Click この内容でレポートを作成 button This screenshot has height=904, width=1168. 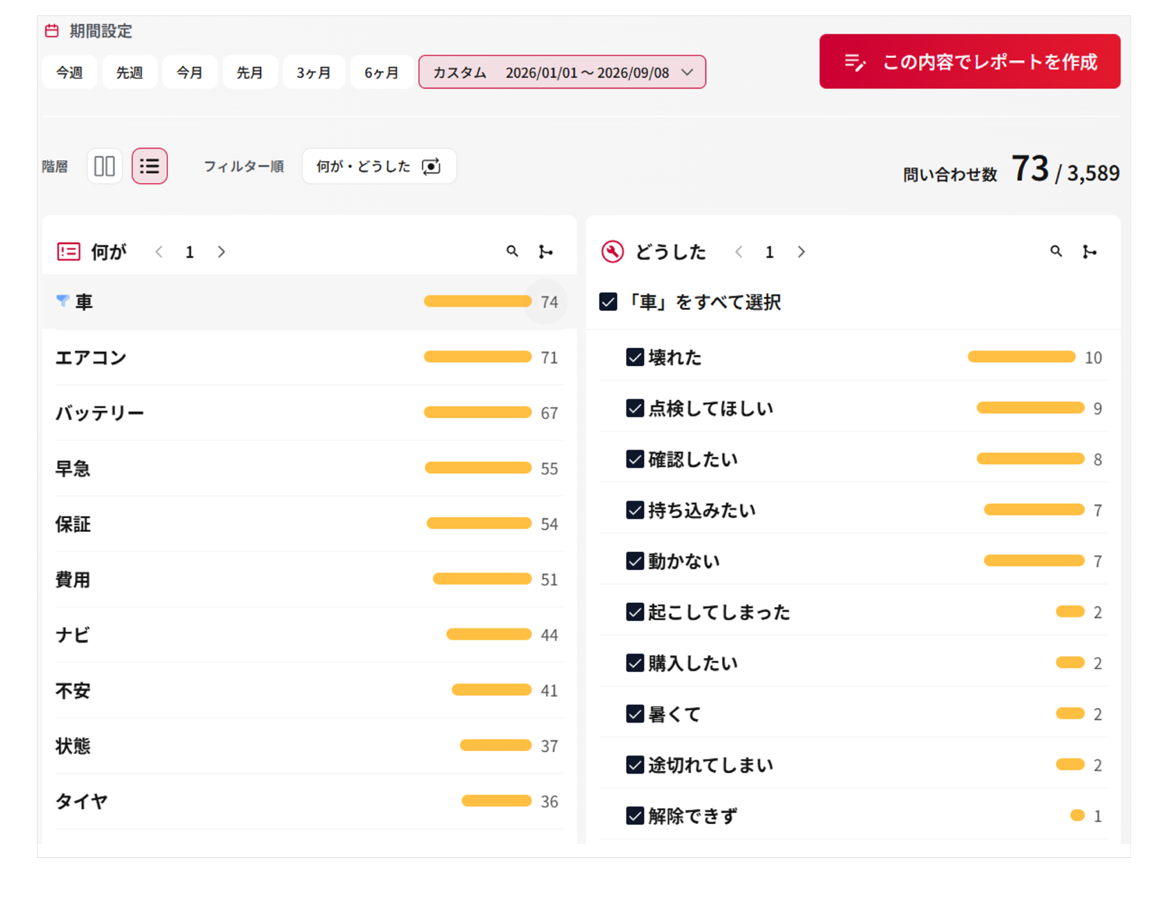pos(969,61)
